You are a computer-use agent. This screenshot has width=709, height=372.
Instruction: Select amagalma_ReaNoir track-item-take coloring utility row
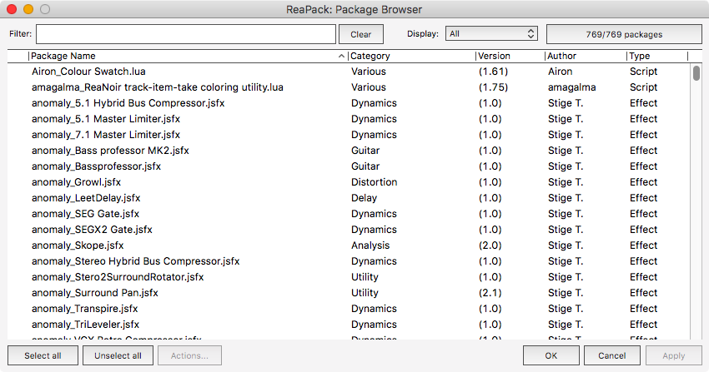[x=157, y=87]
